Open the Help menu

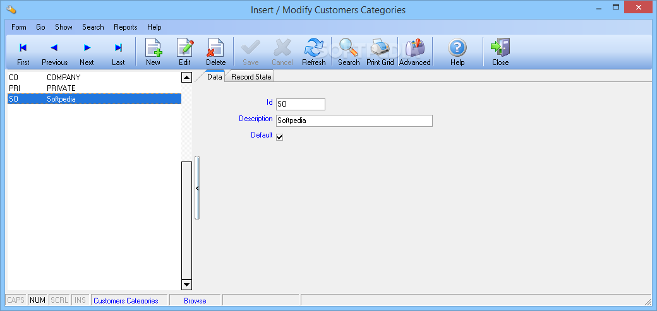pyautogui.click(x=154, y=26)
